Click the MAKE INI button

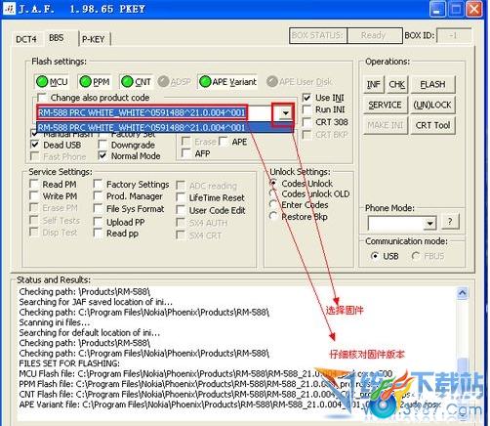(x=386, y=125)
